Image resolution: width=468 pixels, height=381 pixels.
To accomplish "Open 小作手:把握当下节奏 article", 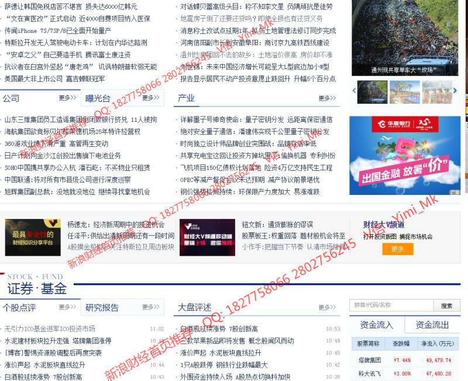I will 294,247.
